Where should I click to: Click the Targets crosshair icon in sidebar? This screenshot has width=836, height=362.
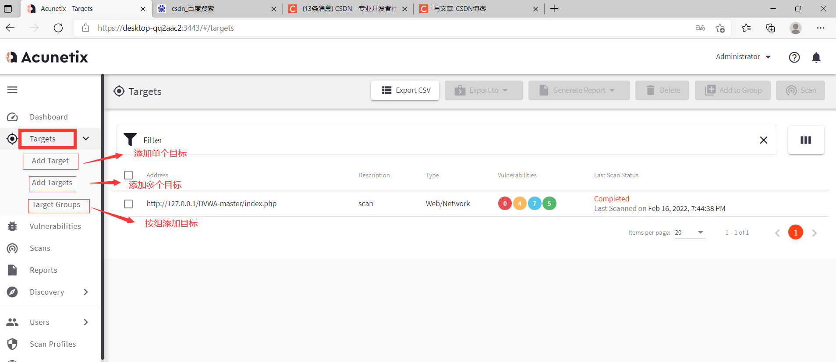(x=12, y=139)
